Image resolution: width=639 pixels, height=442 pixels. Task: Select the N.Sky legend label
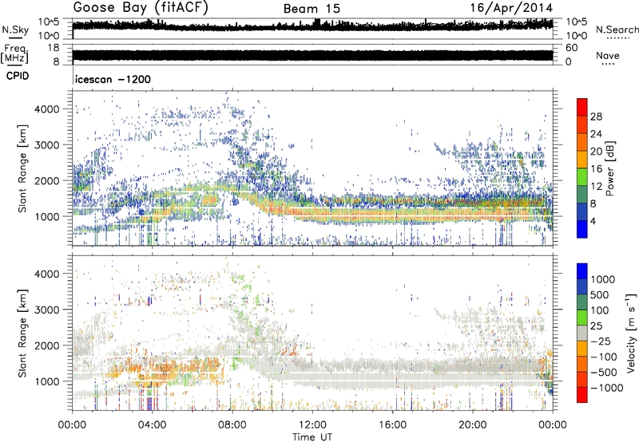coord(15,30)
